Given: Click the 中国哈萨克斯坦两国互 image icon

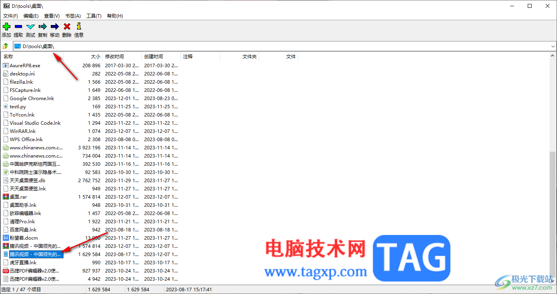Looking at the screenshot, I should point(5,164).
